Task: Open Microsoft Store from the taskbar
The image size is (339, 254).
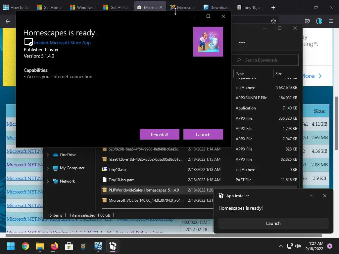Action: [69, 246]
